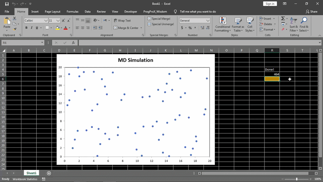Add a new sheet with plus icon
323x182 pixels.
(49, 173)
